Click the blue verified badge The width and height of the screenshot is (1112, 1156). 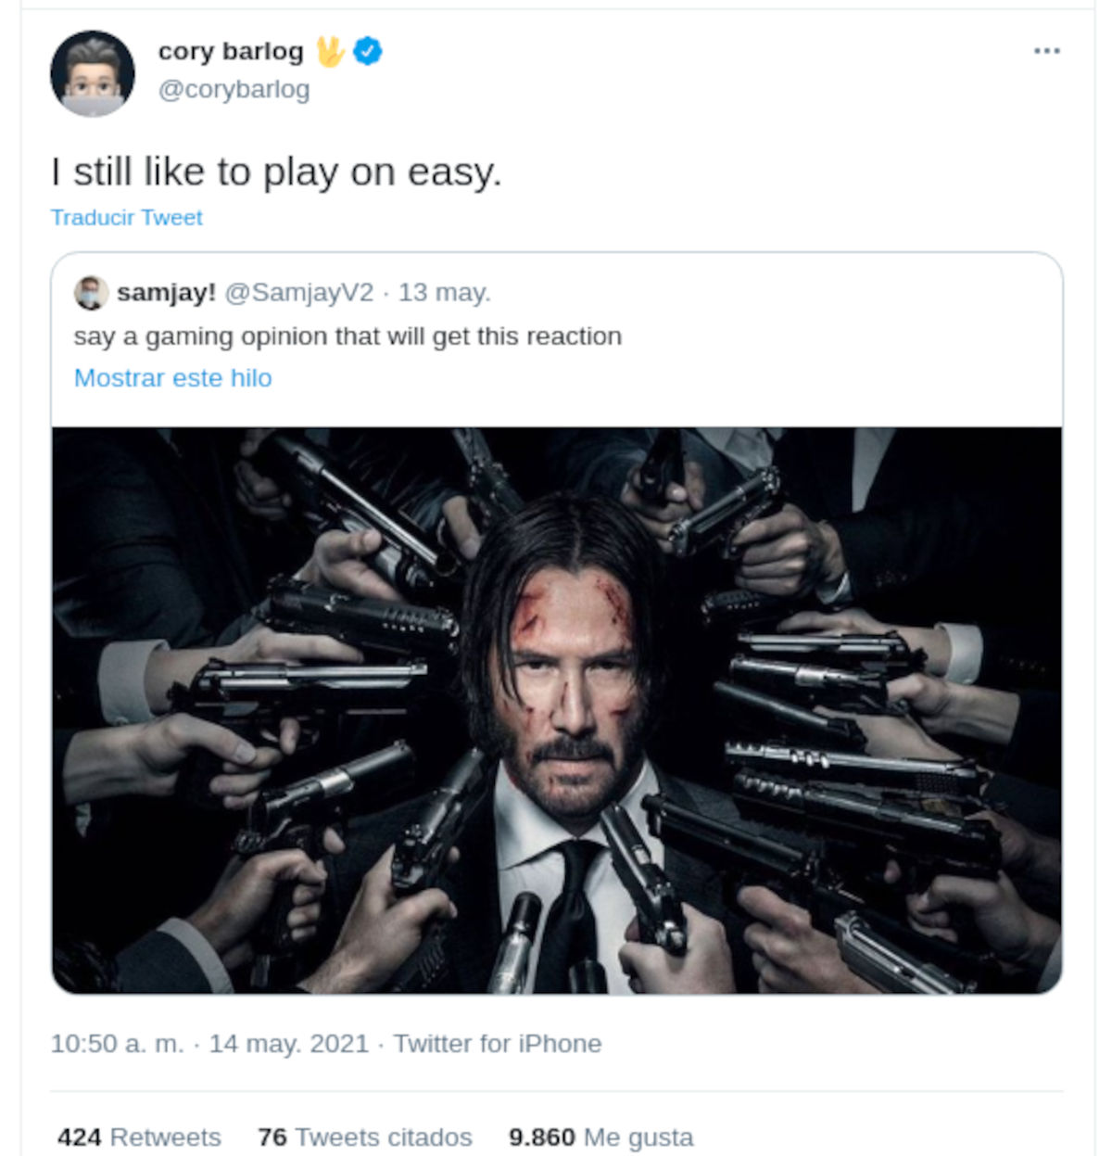click(369, 52)
